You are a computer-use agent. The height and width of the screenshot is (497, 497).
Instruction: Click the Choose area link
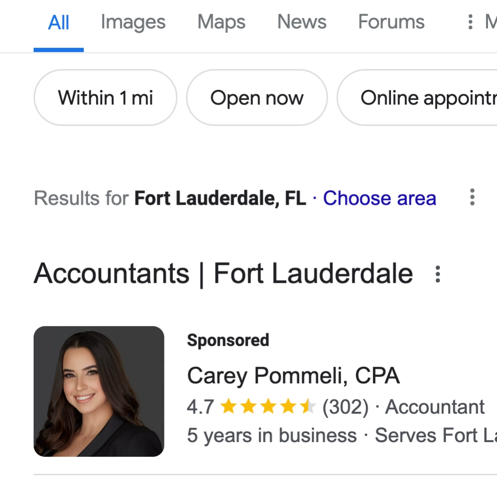[379, 198]
